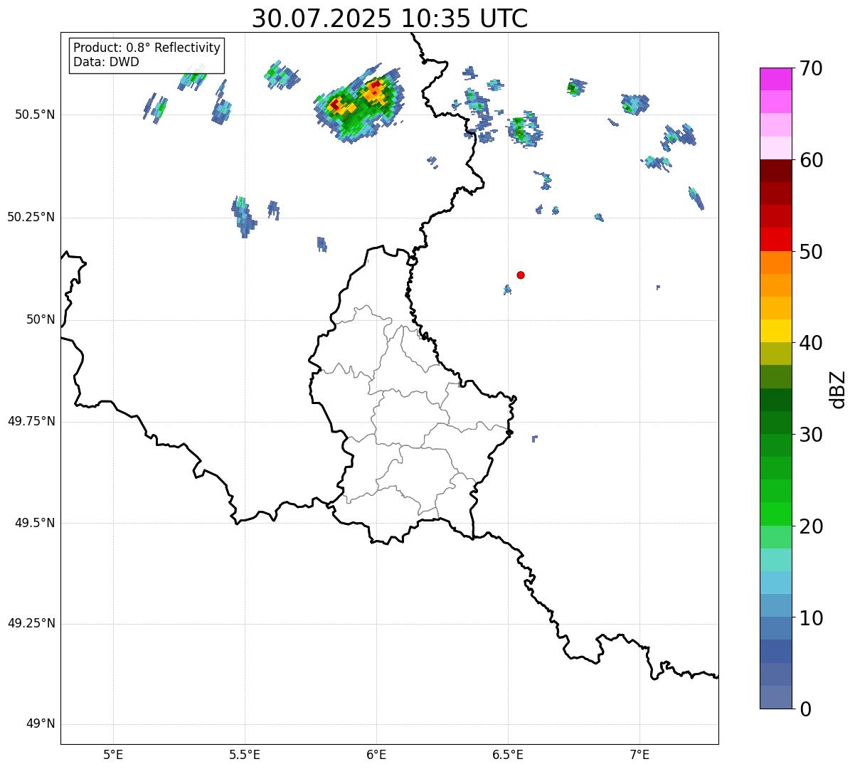Screen dimensions: 855x769
Task: Click the 5°E longitude label
Action: pyautogui.click(x=113, y=754)
